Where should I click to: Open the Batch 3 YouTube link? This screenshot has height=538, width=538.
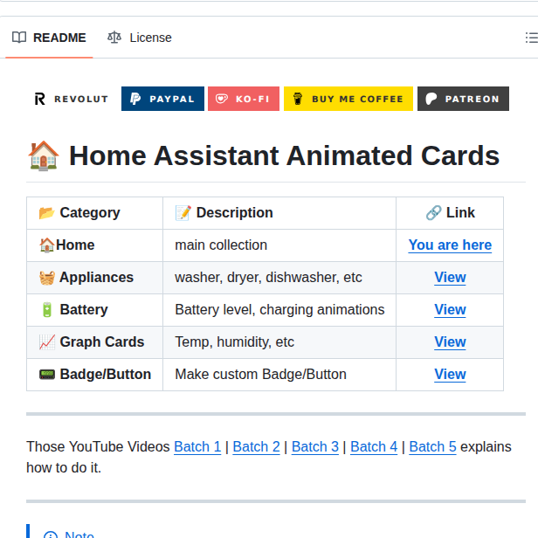(x=315, y=447)
